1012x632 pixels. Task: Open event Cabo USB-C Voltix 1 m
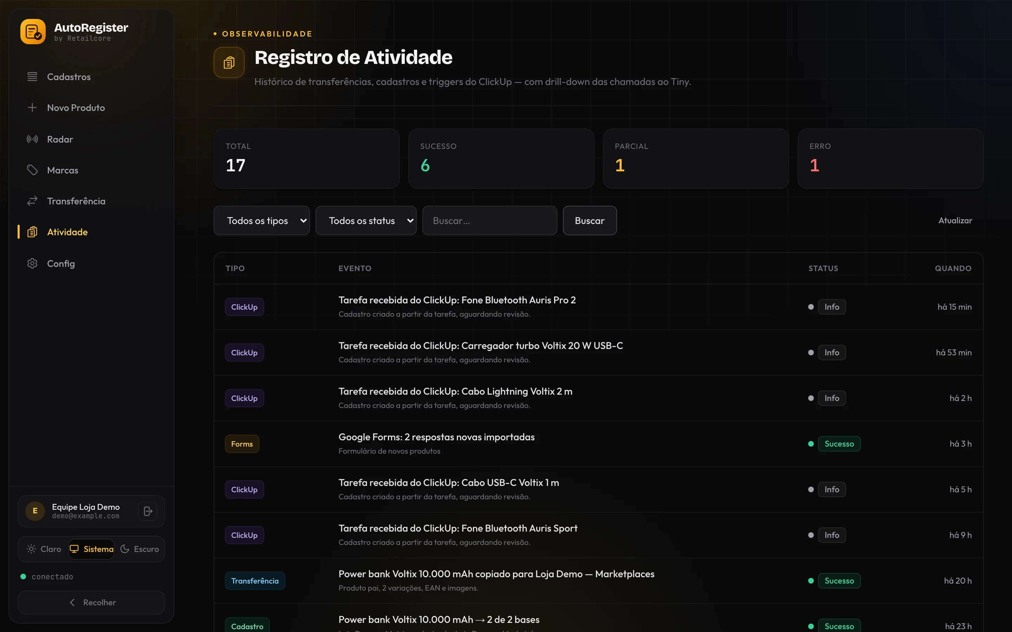598,489
